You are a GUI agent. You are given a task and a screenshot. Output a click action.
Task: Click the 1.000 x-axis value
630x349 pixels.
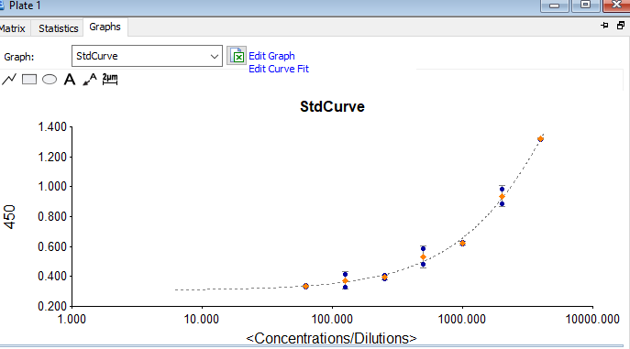(x=72, y=320)
